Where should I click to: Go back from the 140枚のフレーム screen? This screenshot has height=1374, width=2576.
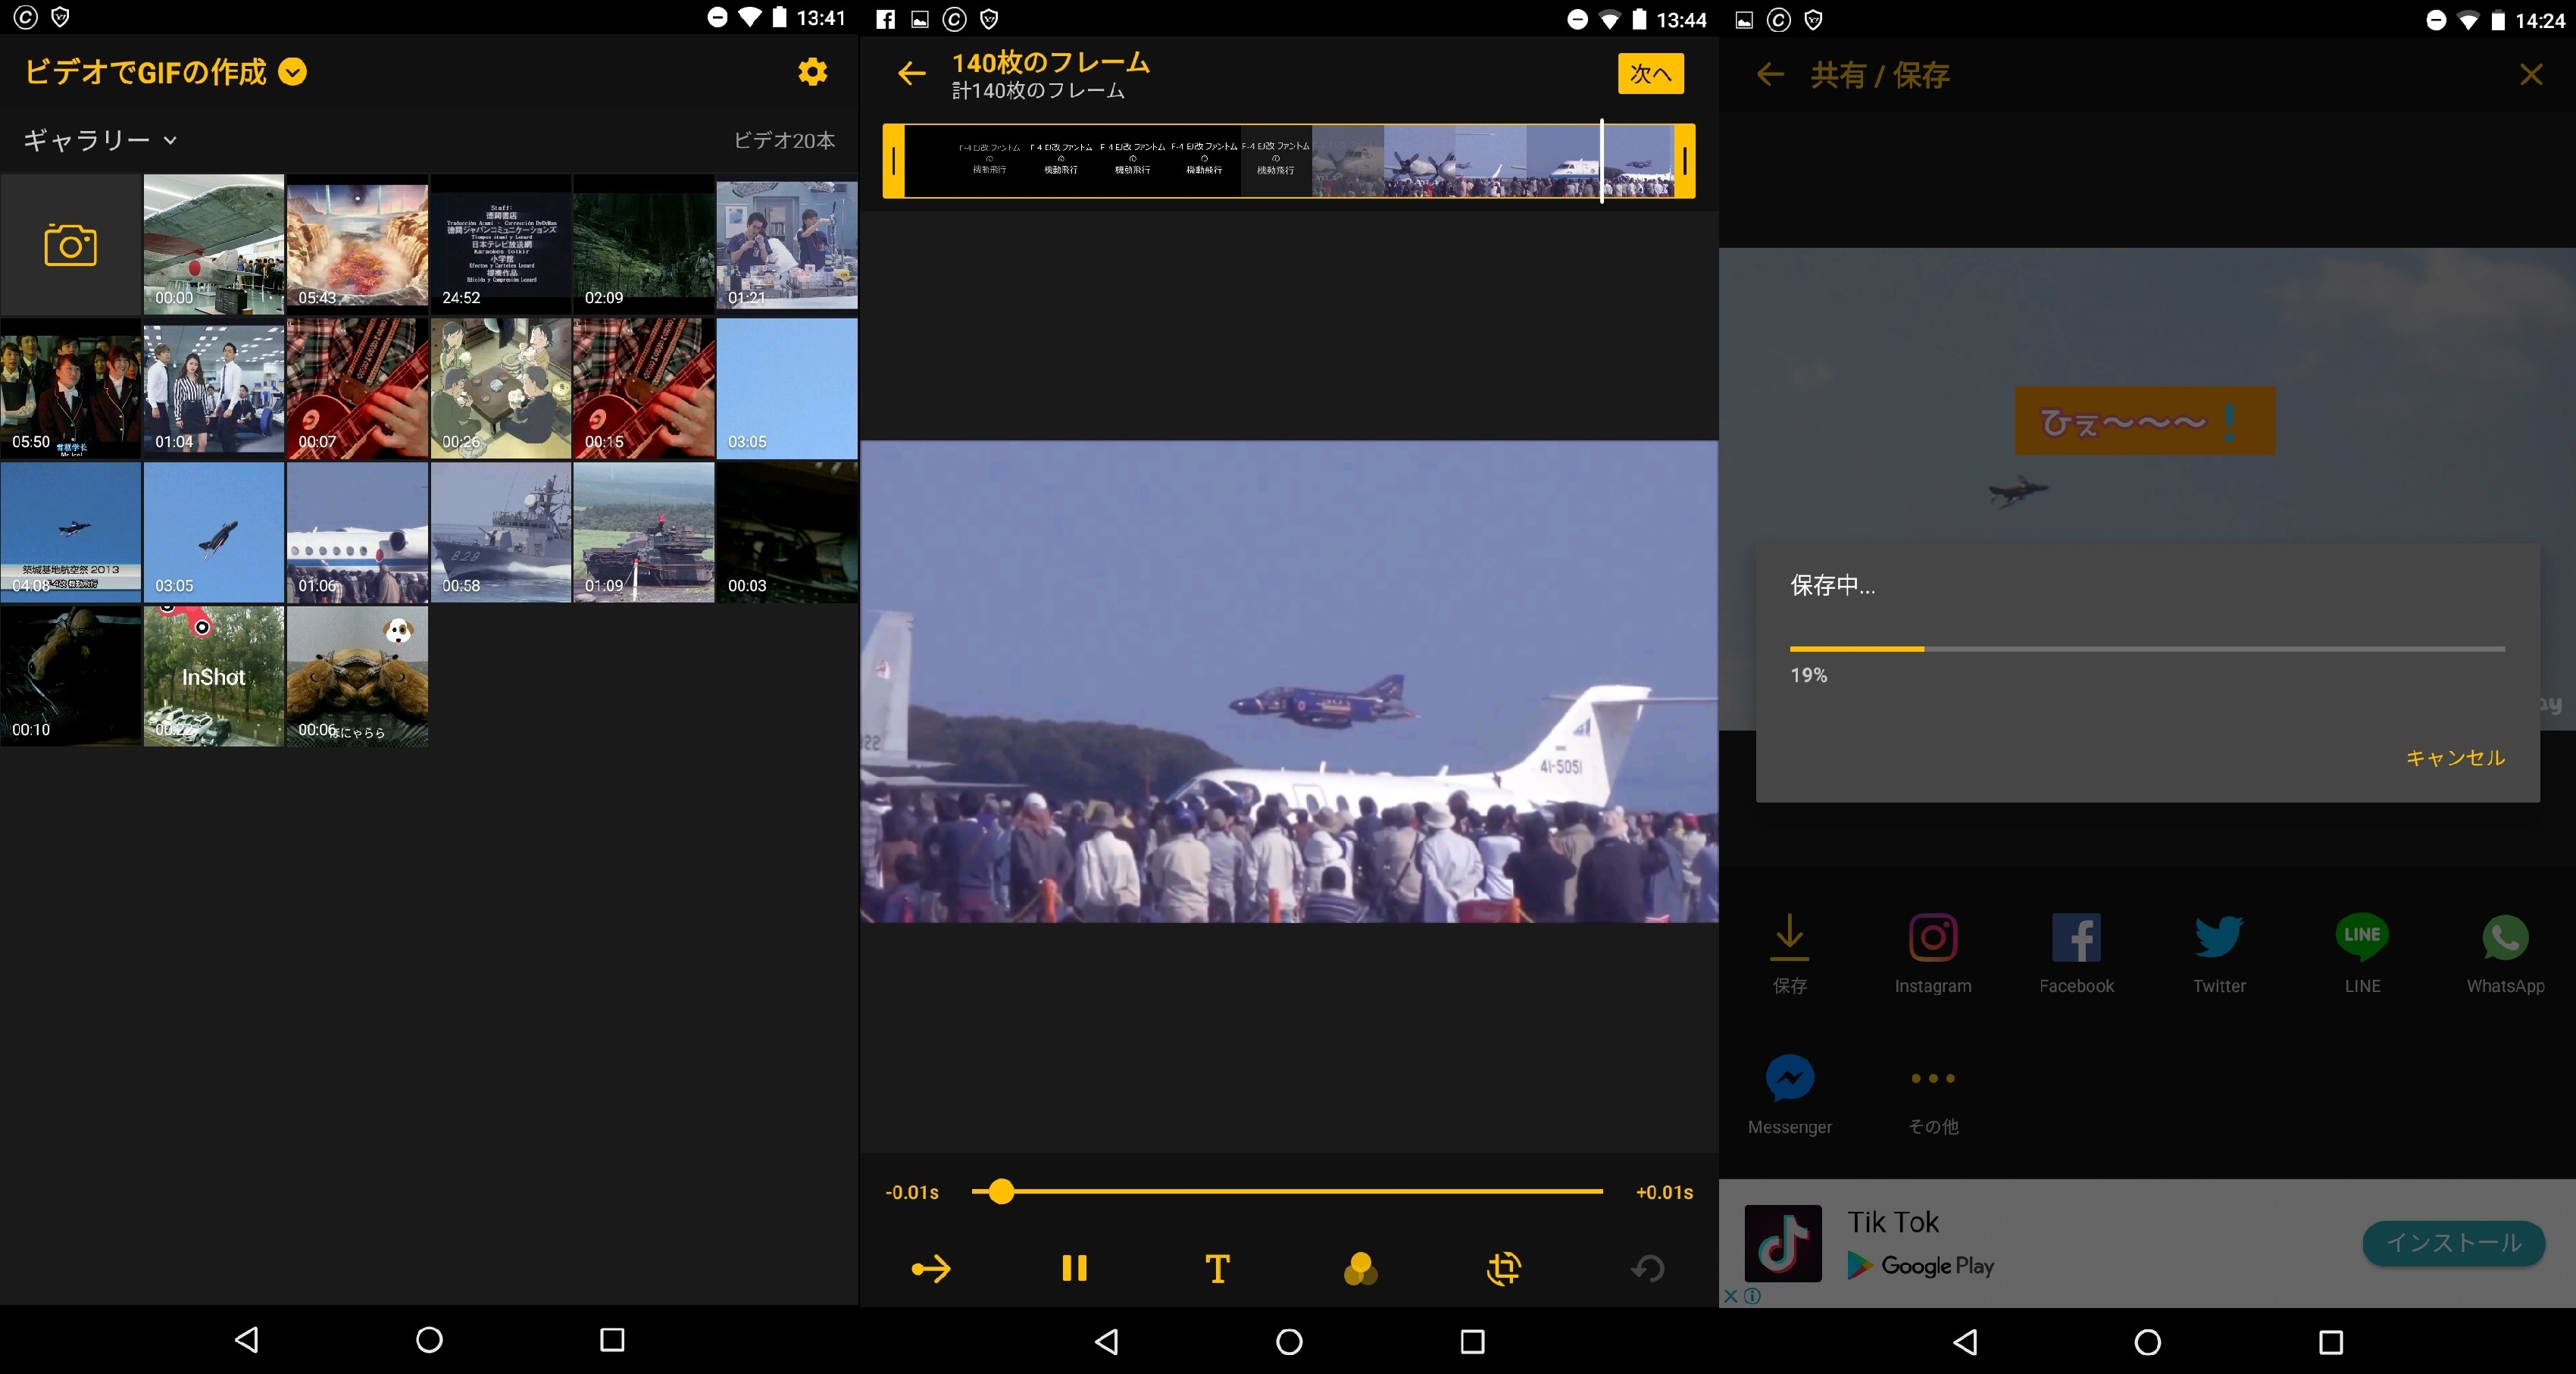pyautogui.click(x=911, y=73)
